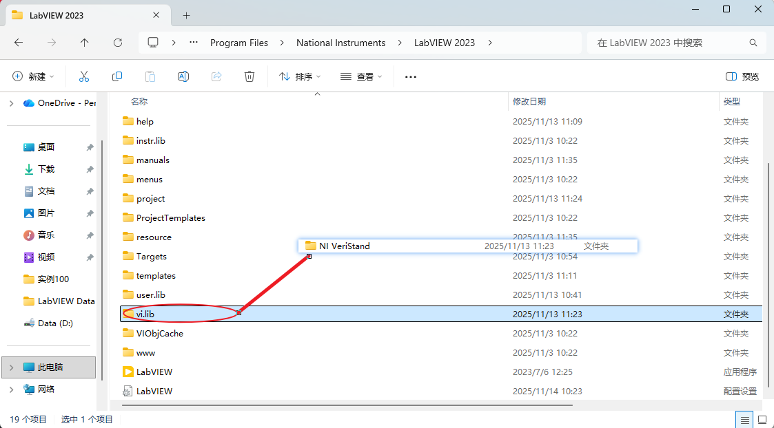Viewport: 774px width, 428px height.
Task: Go back with the left arrow
Action: pos(19,43)
